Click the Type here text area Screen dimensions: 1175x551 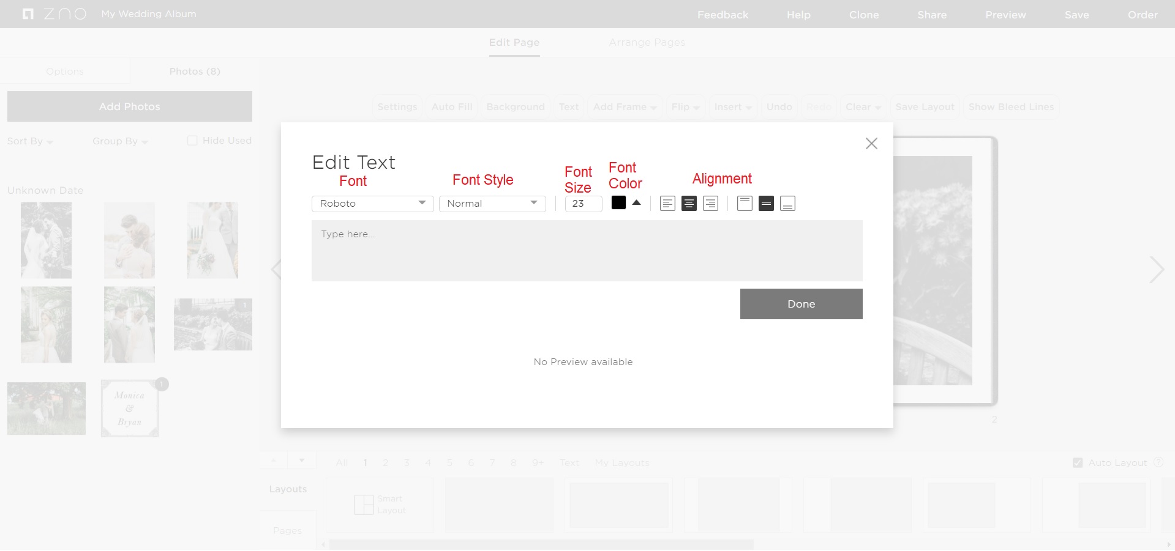[x=587, y=251]
